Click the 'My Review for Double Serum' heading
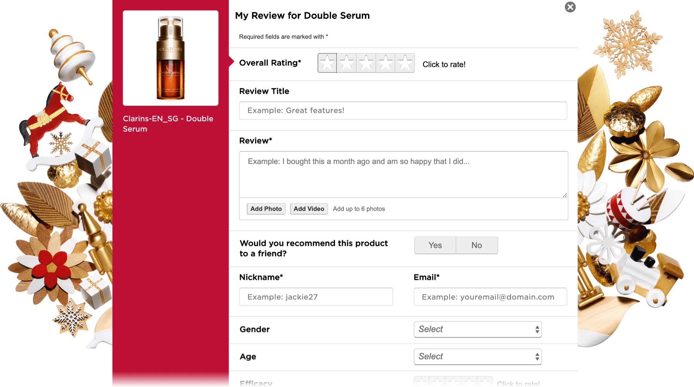The width and height of the screenshot is (694, 387). click(x=302, y=15)
